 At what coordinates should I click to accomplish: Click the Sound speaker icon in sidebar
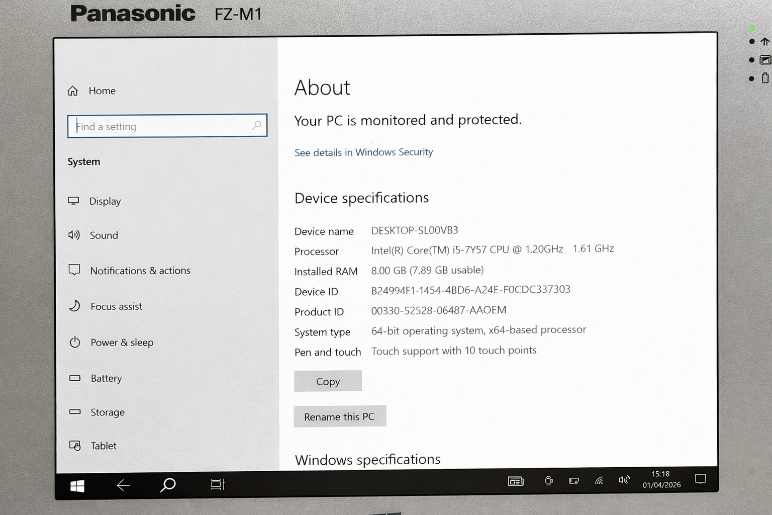click(x=74, y=235)
